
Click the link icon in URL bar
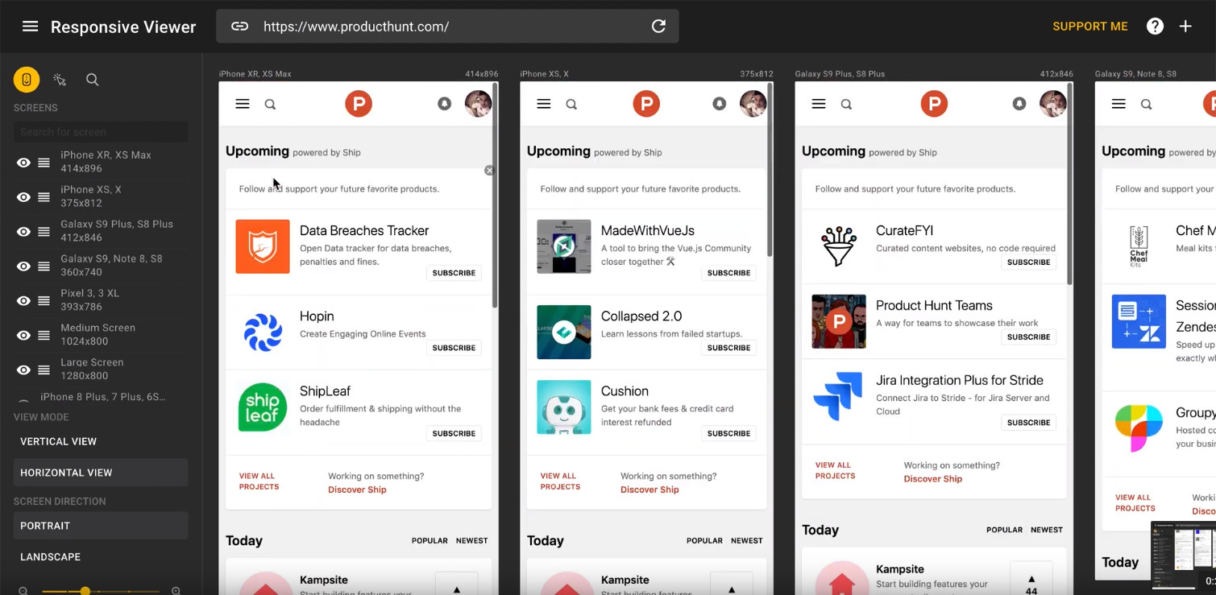pos(239,27)
